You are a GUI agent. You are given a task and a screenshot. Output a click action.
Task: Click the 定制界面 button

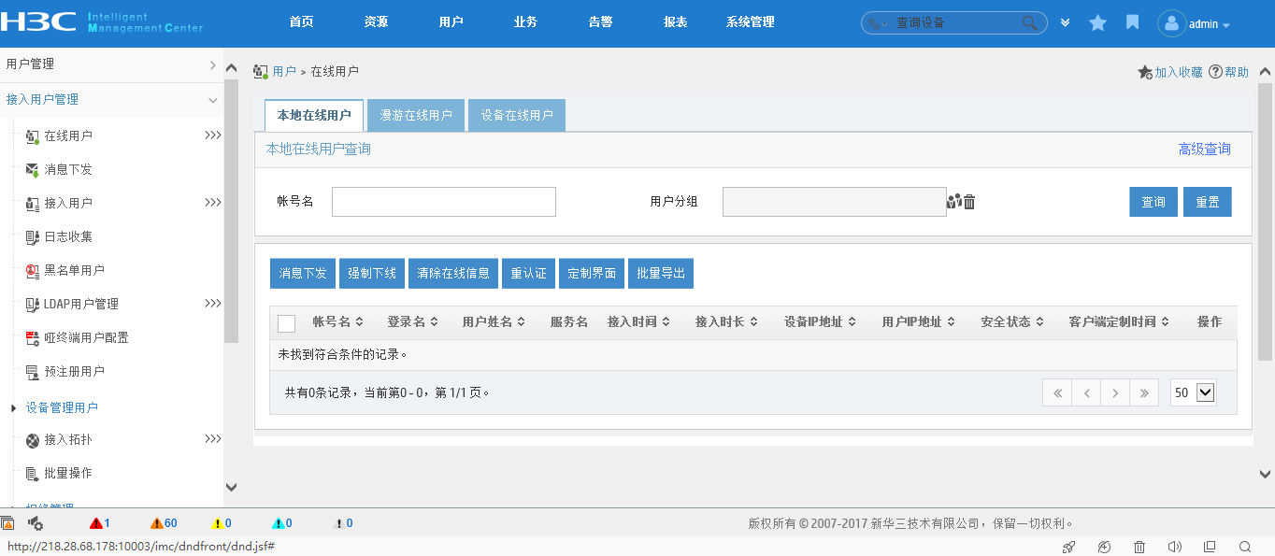592,273
